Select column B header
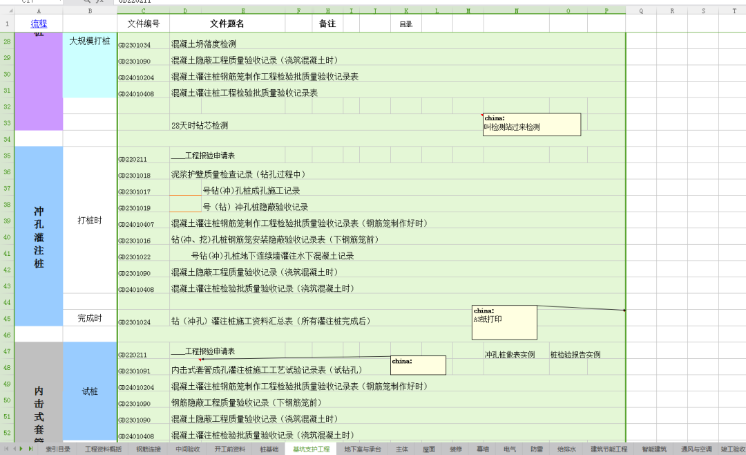Viewport: 746px width, 455px height. pyautogui.click(x=90, y=11)
